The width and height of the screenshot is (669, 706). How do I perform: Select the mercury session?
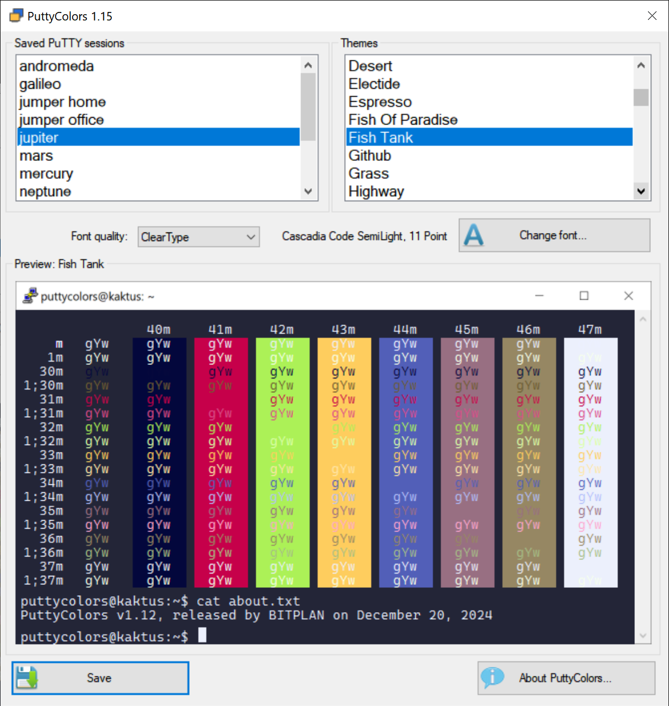tap(47, 174)
